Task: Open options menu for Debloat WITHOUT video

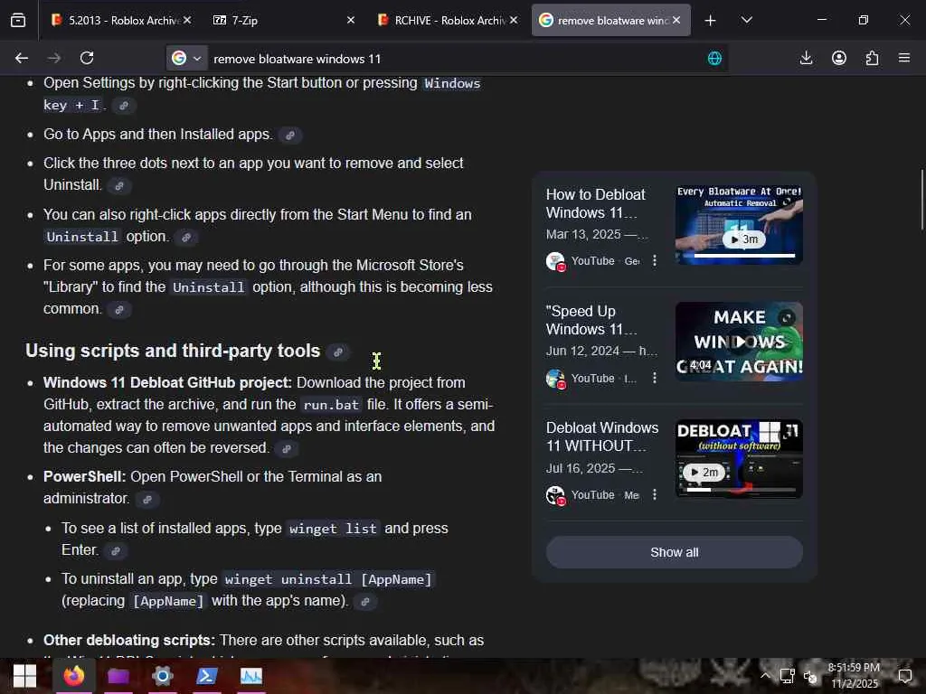Action: click(655, 494)
